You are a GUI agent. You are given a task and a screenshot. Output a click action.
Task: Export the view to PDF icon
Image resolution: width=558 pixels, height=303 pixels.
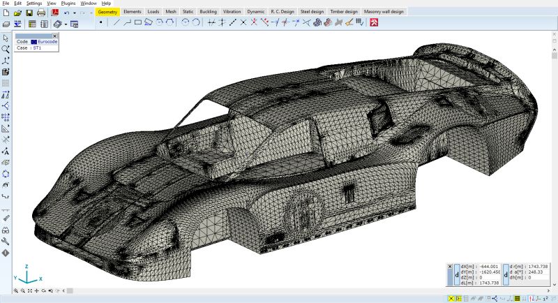[x=55, y=13]
